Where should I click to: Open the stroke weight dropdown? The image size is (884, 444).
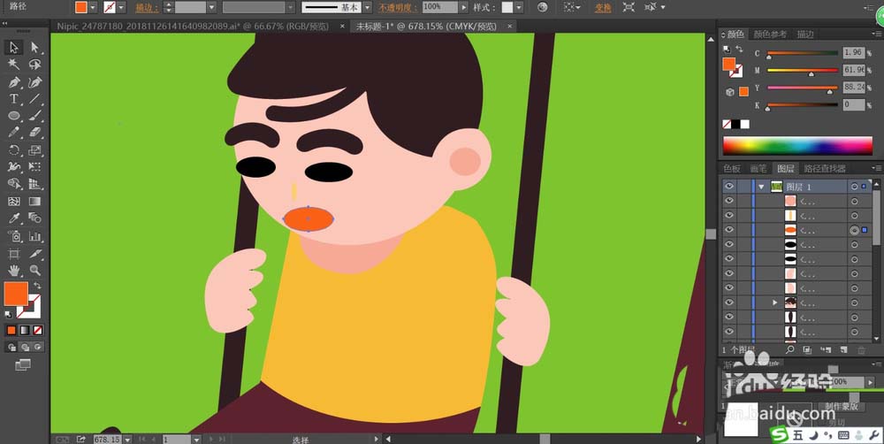[x=211, y=7]
